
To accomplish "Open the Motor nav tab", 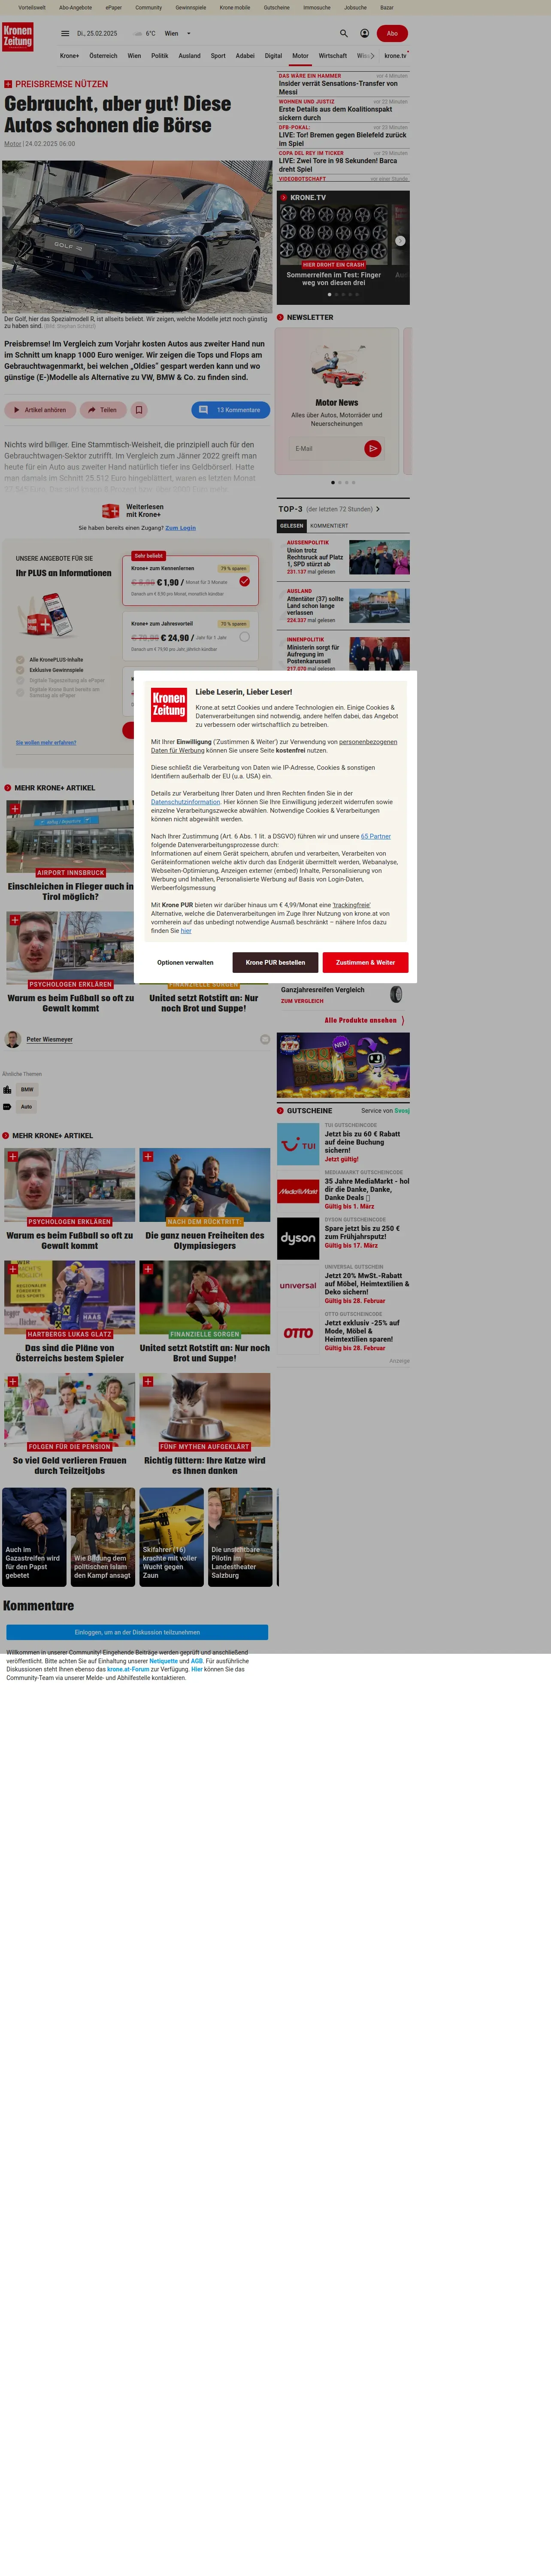I will [300, 56].
